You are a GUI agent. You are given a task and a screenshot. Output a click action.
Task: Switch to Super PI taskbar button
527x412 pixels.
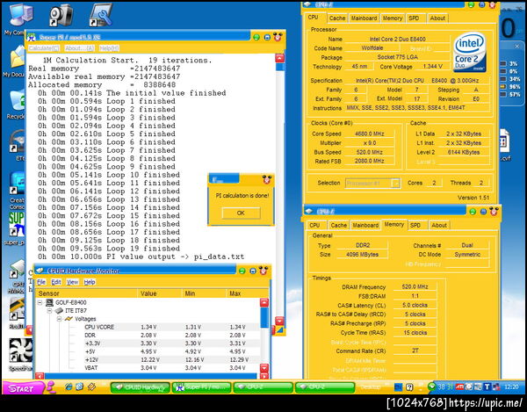coord(202,387)
